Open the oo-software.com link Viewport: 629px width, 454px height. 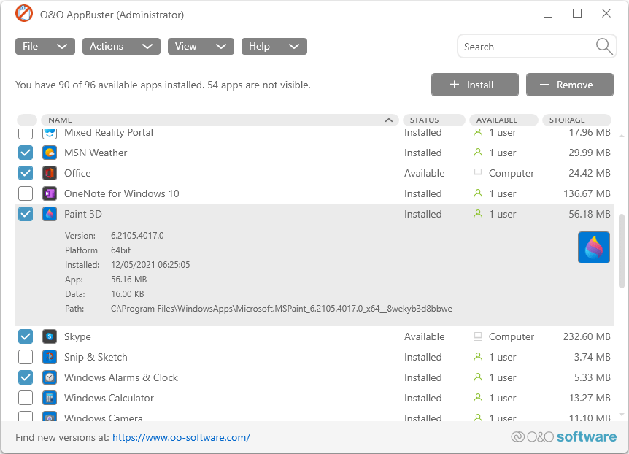(x=181, y=437)
